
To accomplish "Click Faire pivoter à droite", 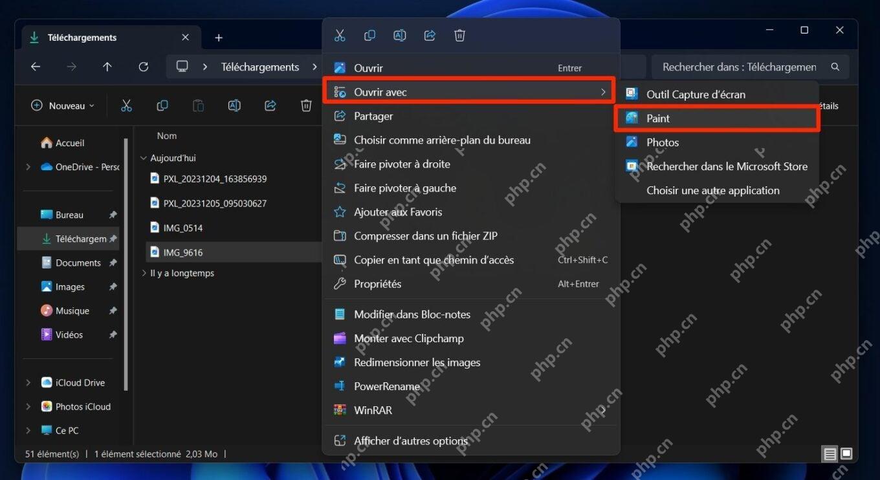I will click(471, 164).
